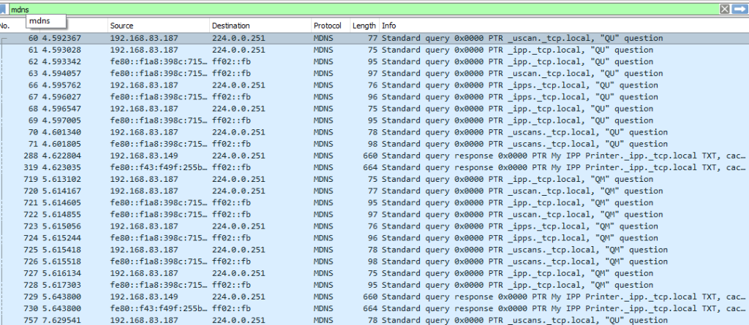The width and height of the screenshot is (749, 325).
Task: Click the display filter bookmark icon
Action: pyautogui.click(x=4, y=9)
